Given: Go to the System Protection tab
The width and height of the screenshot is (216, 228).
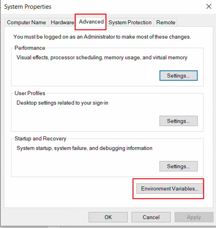Looking at the screenshot, I should pos(130,22).
